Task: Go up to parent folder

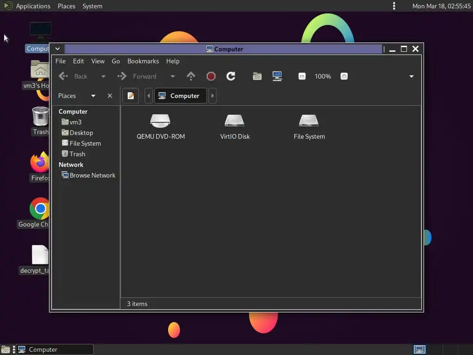Action: [191, 76]
